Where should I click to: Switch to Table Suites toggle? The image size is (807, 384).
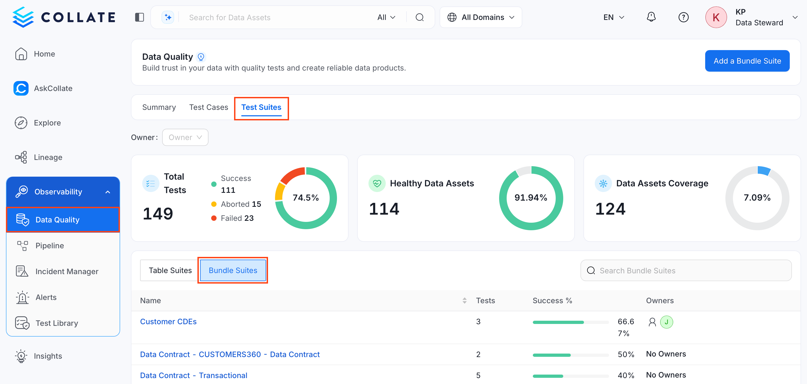click(x=170, y=270)
